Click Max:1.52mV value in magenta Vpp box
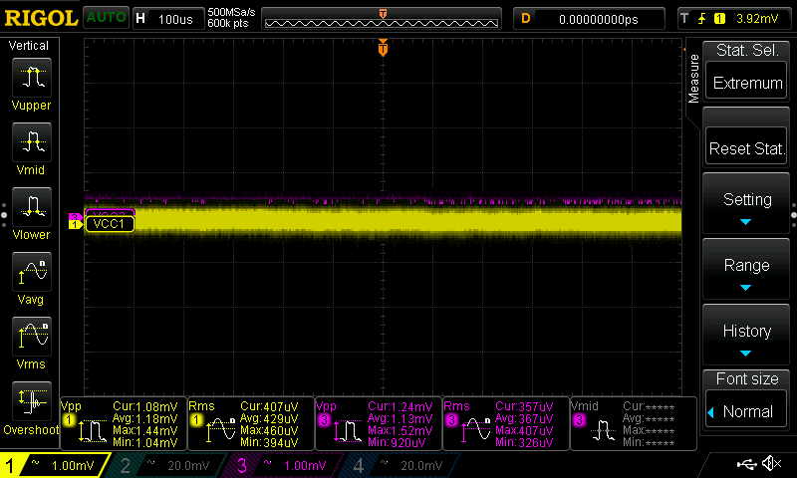Screen dimensions: 797x478 click(x=400, y=430)
